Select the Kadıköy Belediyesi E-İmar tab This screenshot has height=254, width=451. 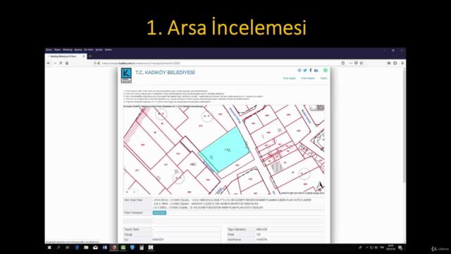click(66, 56)
